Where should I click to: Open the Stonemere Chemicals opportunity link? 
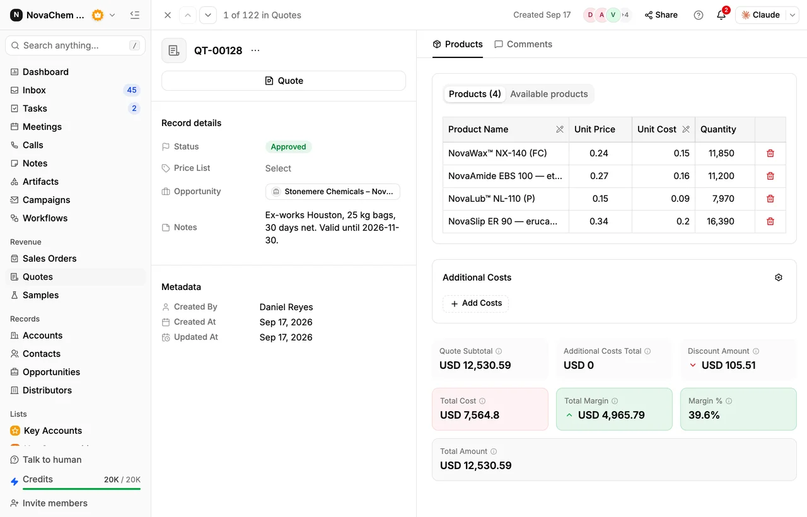333,192
